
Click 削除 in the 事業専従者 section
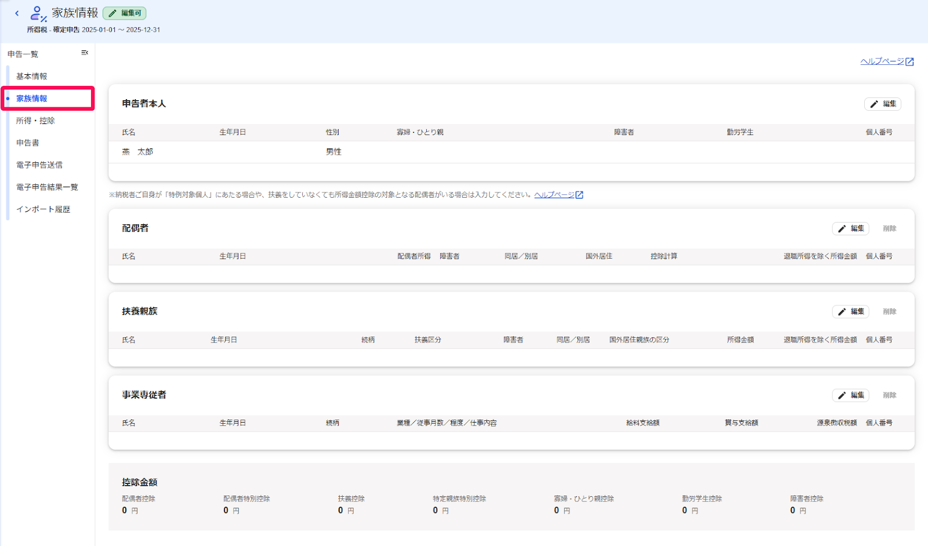pyautogui.click(x=890, y=395)
